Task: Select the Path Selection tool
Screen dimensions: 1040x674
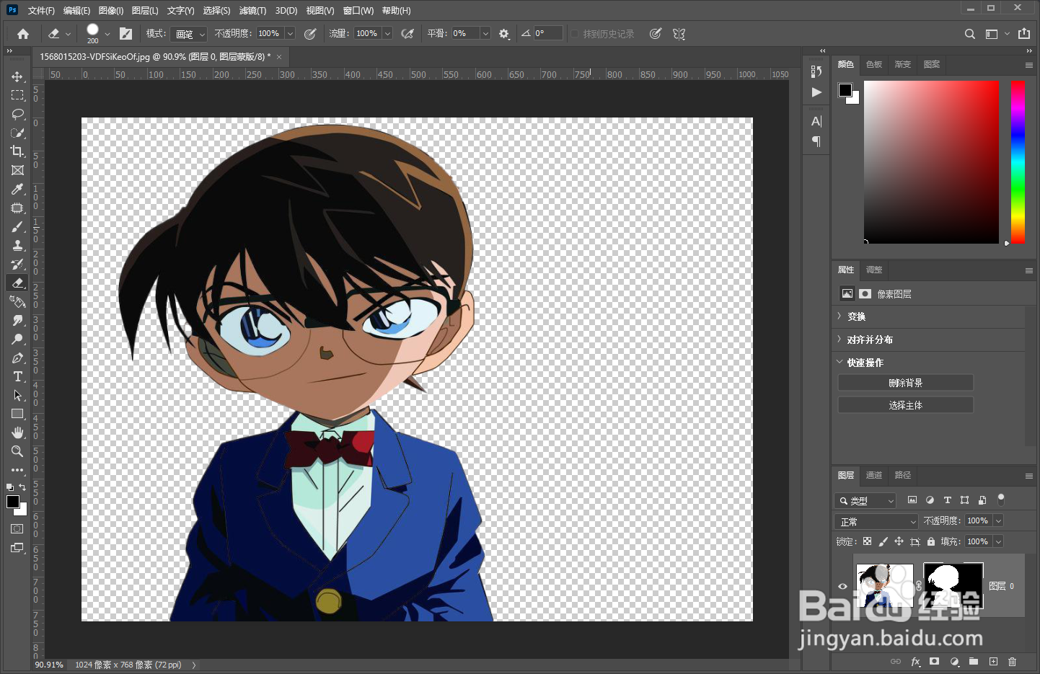Action: pos(17,395)
